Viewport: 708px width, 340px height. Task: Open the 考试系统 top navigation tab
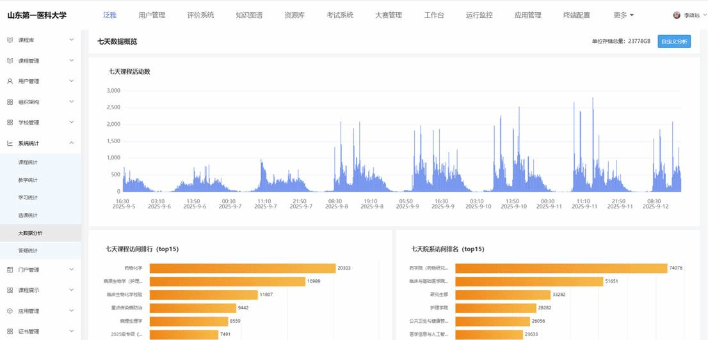(340, 15)
